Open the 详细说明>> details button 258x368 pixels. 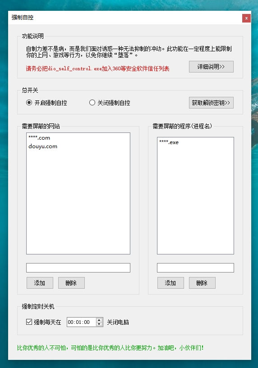[211, 67]
